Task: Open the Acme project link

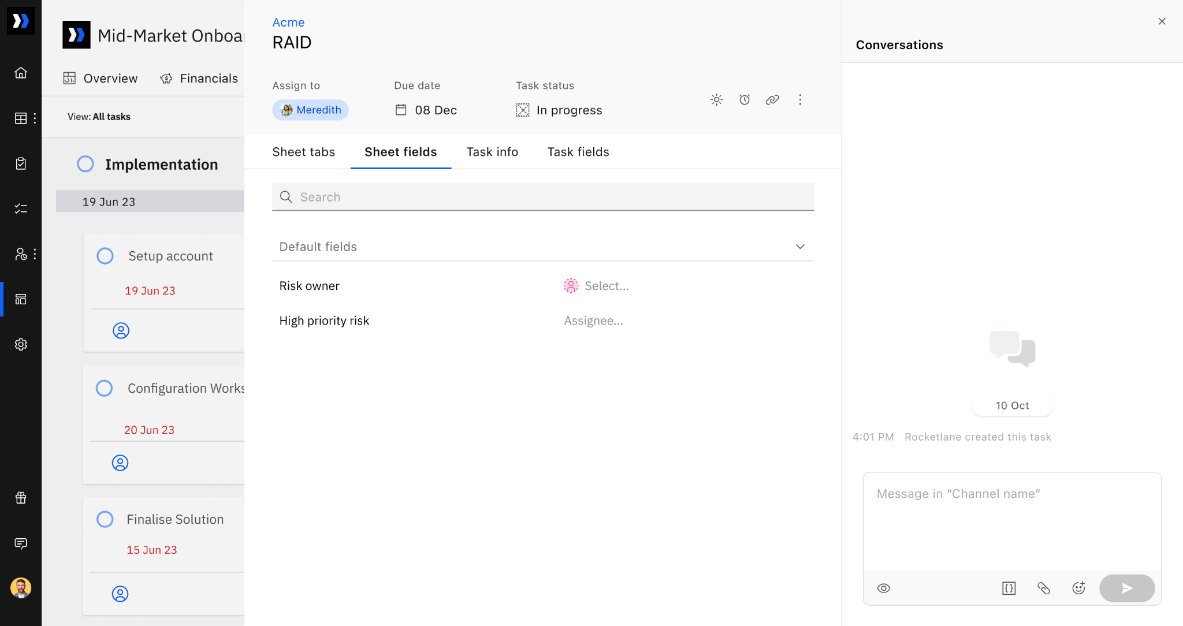Action: [x=288, y=23]
